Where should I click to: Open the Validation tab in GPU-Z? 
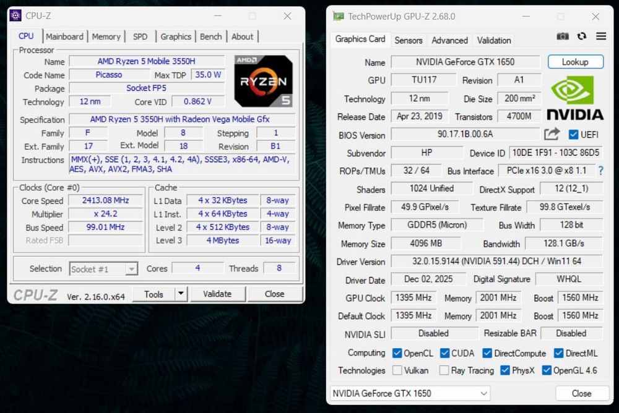click(x=494, y=40)
